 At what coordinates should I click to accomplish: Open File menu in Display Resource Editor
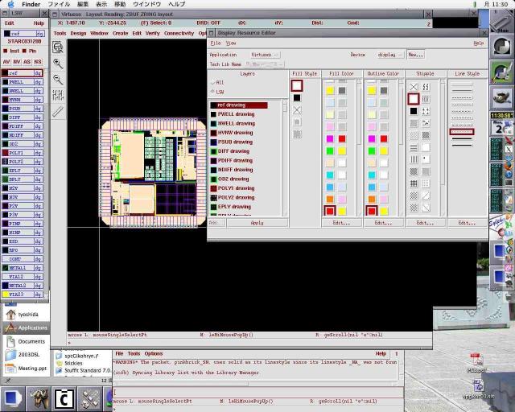coord(216,43)
